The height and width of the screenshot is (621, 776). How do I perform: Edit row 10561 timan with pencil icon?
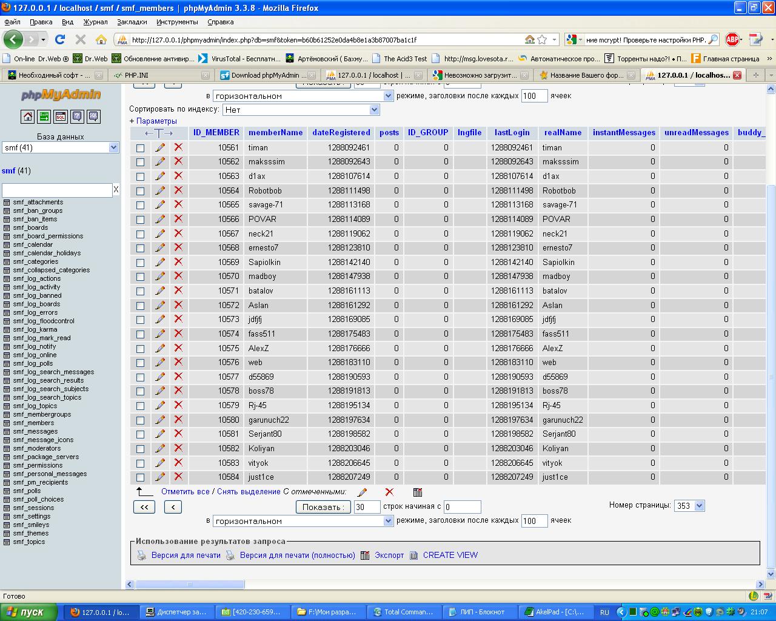click(x=160, y=147)
